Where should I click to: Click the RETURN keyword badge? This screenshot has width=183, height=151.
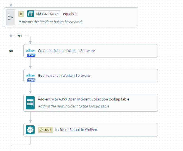click(45, 130)
